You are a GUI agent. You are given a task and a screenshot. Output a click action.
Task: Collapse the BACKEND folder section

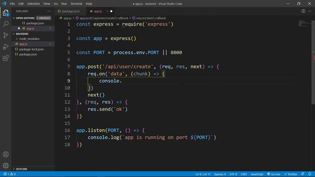[x=22, y=34]
